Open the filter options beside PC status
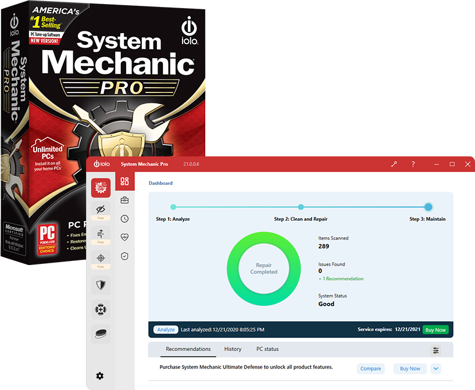 click(x=435, y=350)
